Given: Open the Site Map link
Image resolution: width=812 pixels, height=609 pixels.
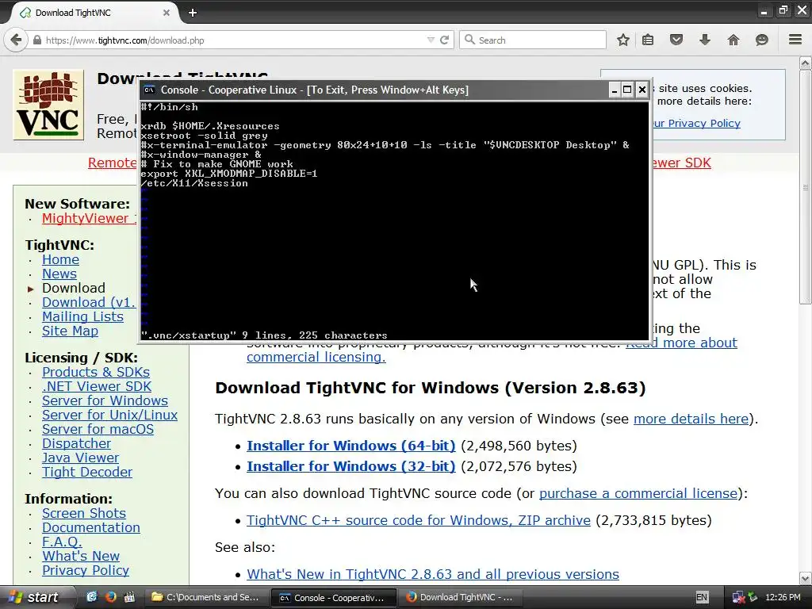Looking at the screenshot, I should pos(70,331).
